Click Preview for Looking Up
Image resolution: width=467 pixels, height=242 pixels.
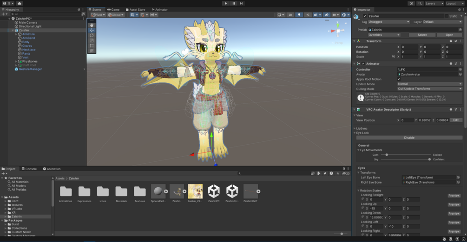(454, 204)
